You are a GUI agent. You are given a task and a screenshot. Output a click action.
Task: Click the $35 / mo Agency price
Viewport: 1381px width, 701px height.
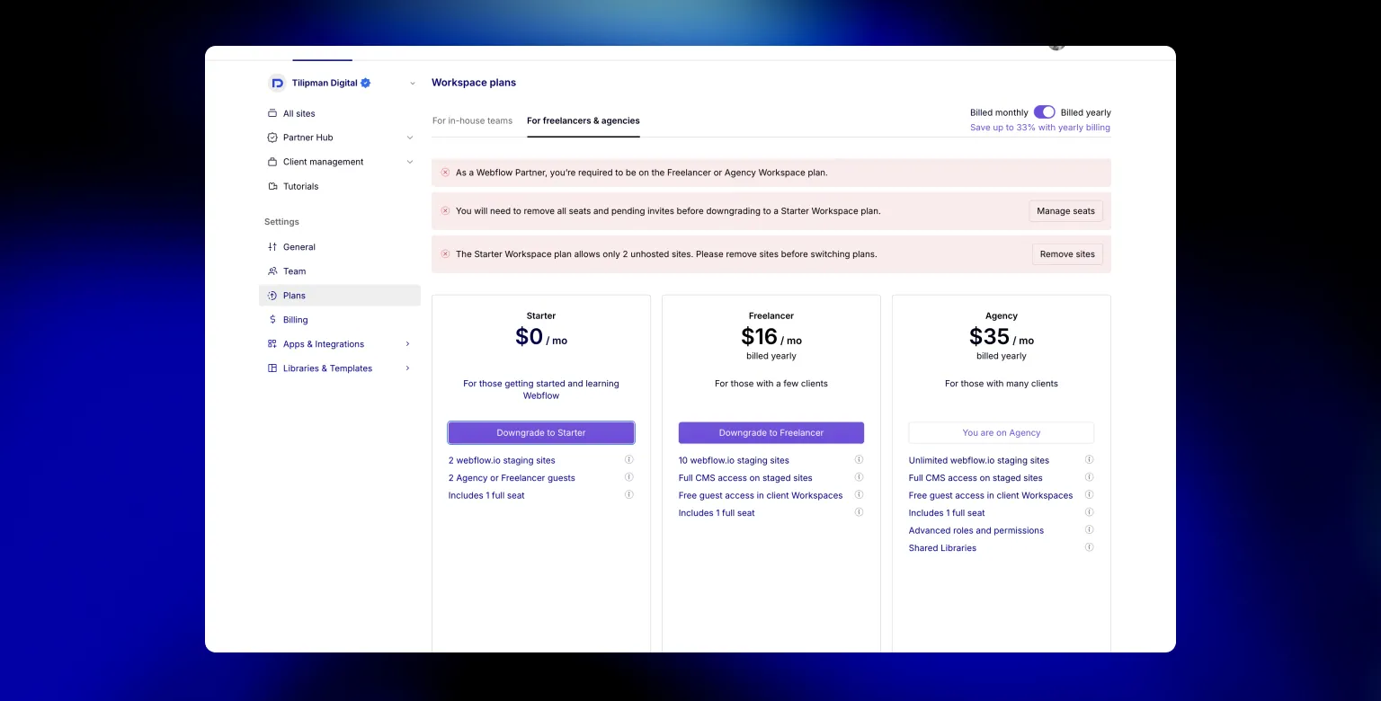pos(1002,337)
